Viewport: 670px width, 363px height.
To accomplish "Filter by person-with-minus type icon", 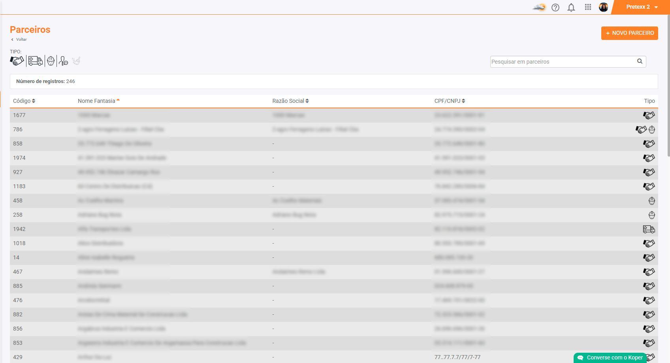I will pos(63,61).
